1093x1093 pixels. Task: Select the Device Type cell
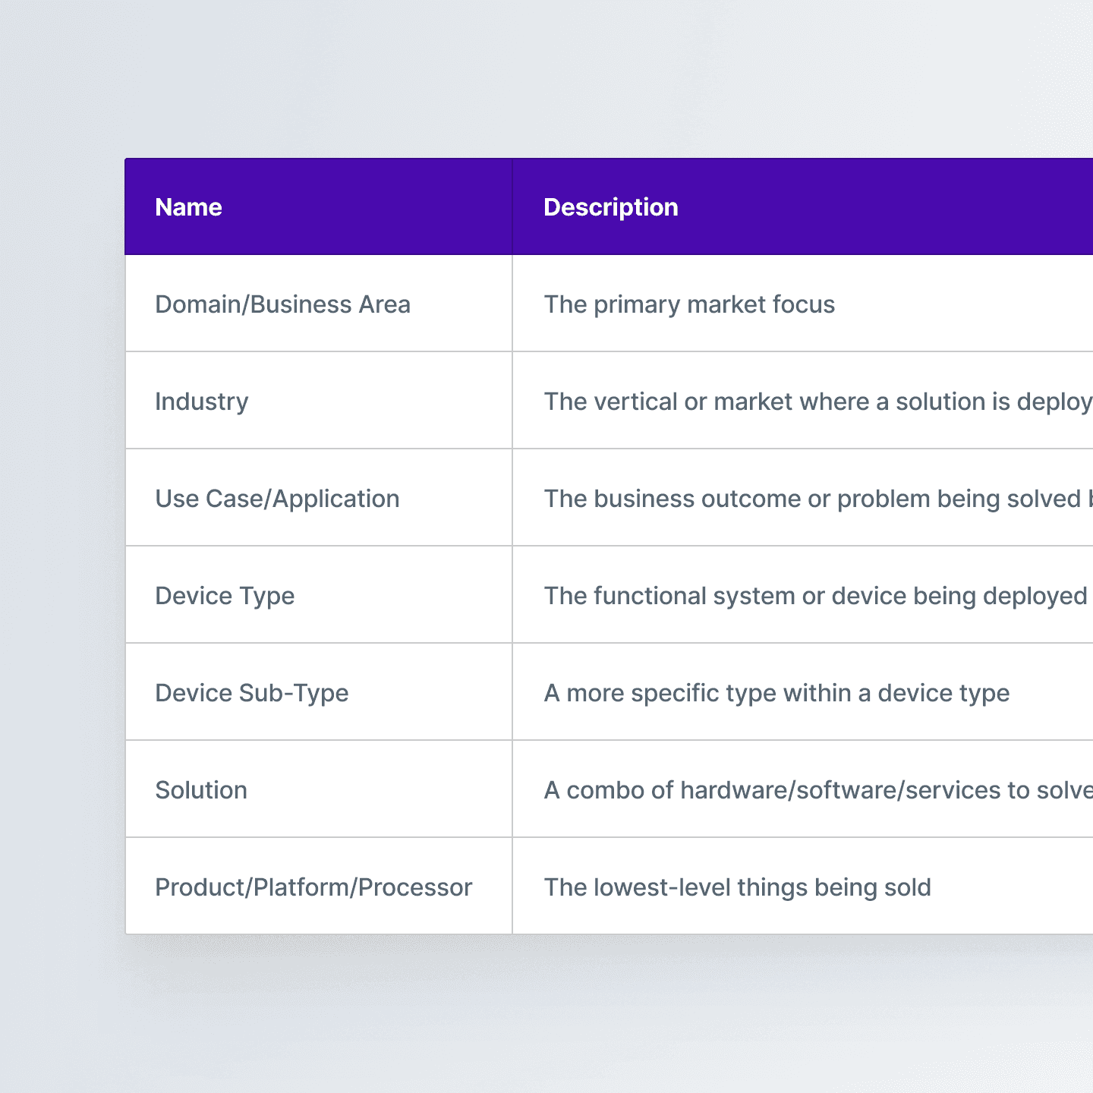pos(319,595)
